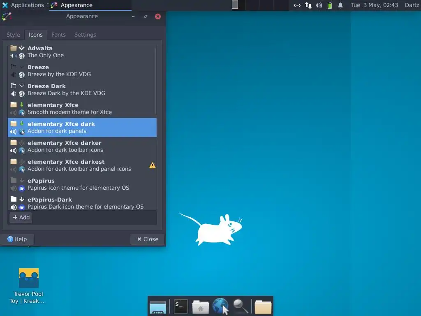Click the red window close button
Viewport: 421px width, 316px height.
[x=158, y=16]
